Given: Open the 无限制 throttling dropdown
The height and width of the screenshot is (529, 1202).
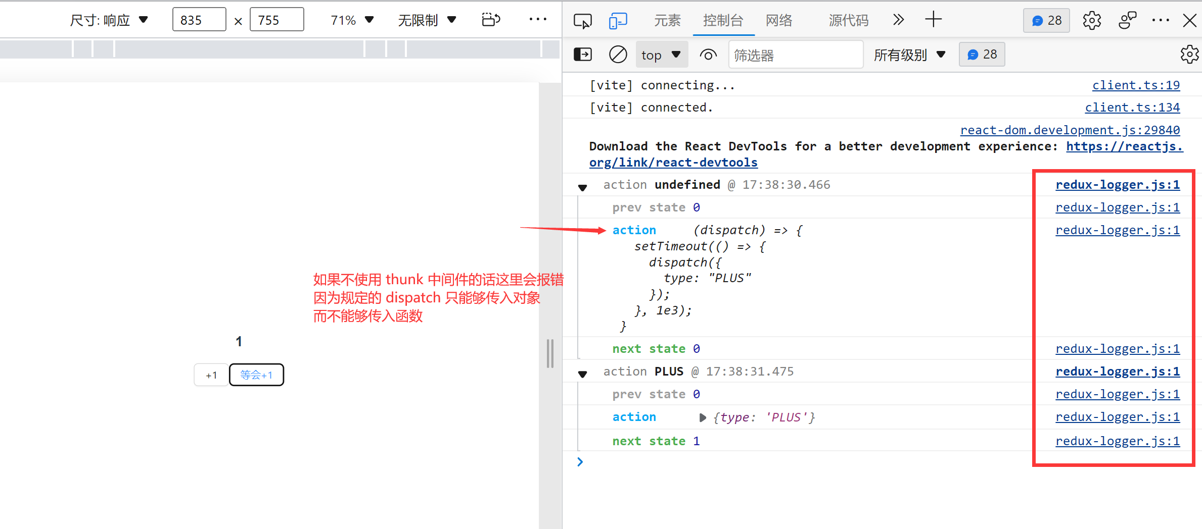Looking at the screenshot, I should (x=427, y=20).
